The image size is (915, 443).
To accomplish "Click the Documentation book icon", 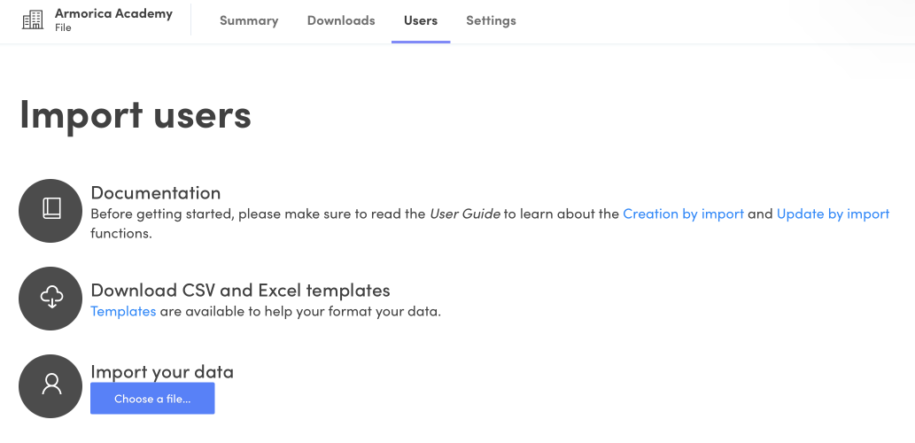I will [x=51, y=209].
